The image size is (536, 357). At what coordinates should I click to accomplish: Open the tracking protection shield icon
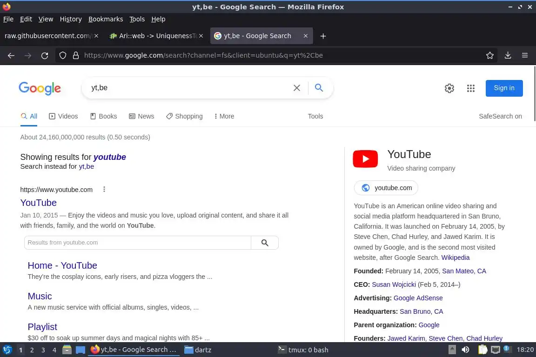click(x=62, y=55)
